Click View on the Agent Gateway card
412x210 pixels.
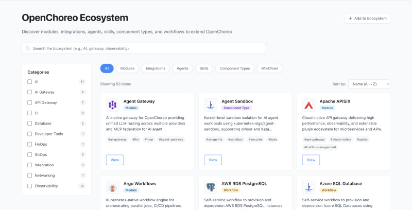point(115,160)
